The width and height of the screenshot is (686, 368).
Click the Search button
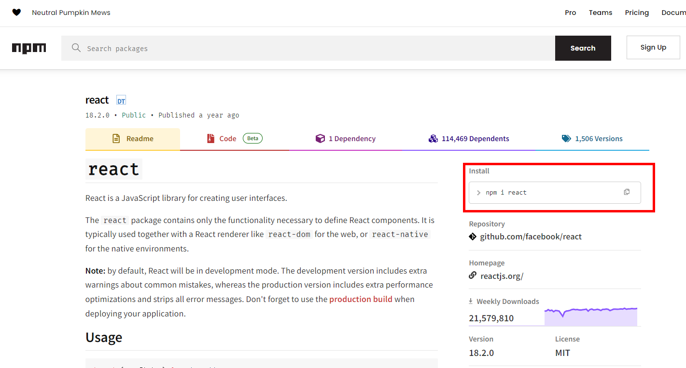pos(583,48)
